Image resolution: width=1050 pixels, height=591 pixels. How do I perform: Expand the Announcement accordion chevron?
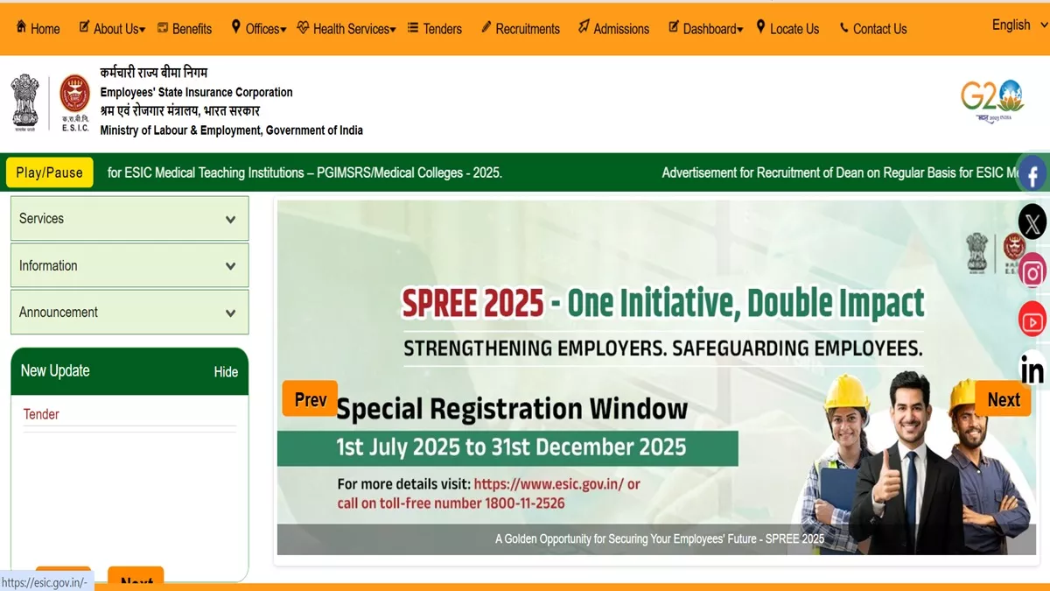(230, 313)
